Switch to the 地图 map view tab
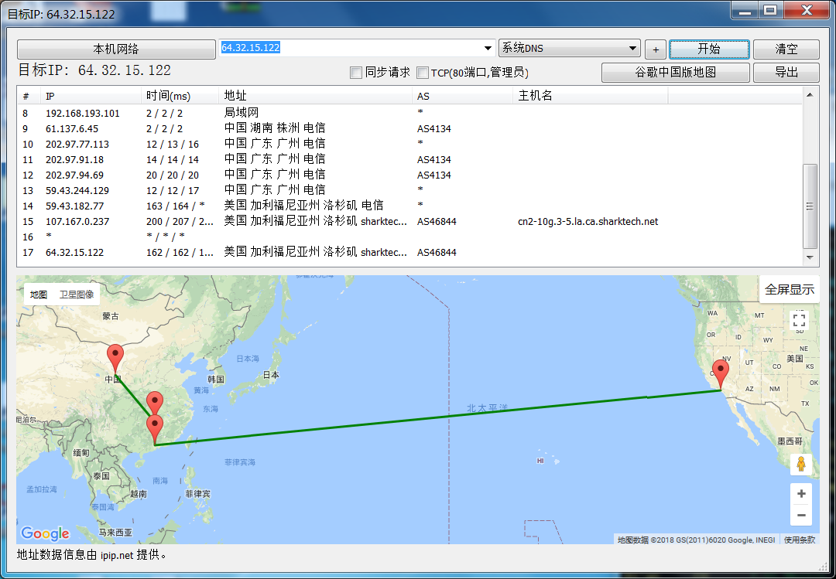This screenshot has height=579, width=836. tap(39, 295)
